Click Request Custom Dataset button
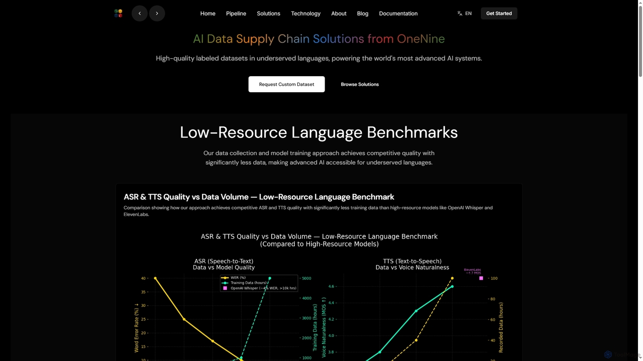 [x=287, y=84]
